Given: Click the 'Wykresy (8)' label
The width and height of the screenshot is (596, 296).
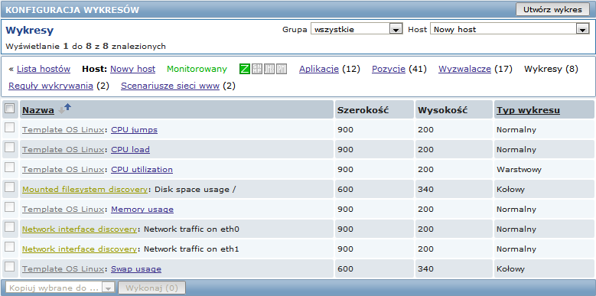Looking at the screenshot, I should point(551,69).
